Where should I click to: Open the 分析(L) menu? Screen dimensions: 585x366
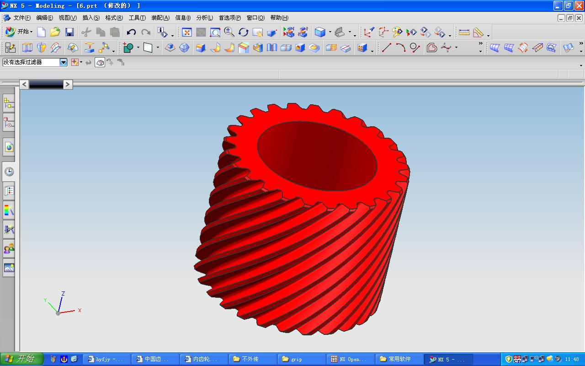[x=204, y=18]
